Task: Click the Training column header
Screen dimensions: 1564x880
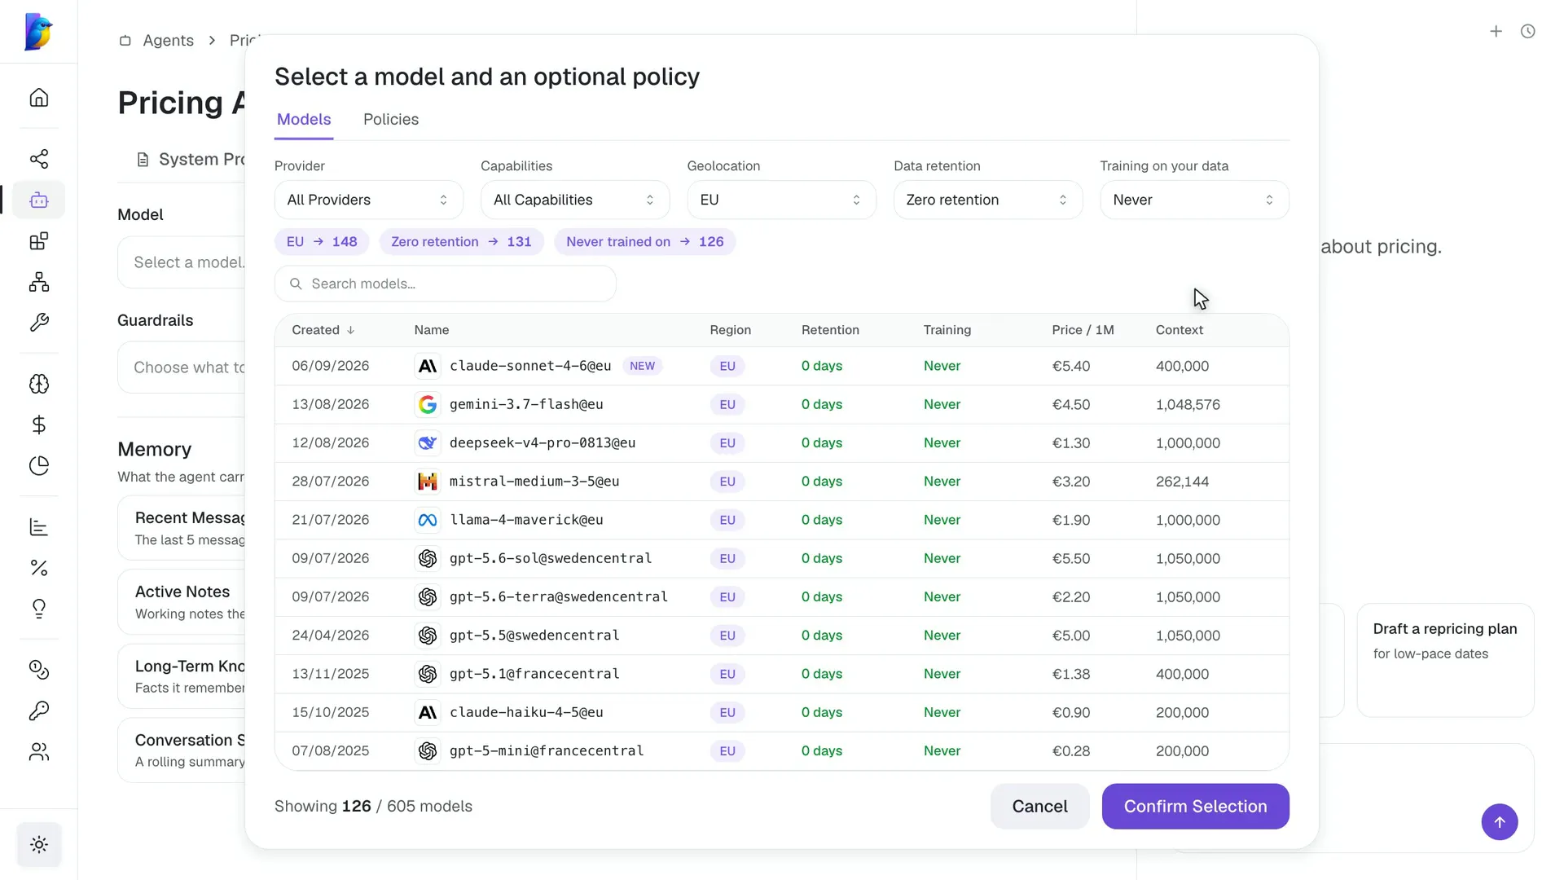Action: pyautogui.click(x=947, y=330)
